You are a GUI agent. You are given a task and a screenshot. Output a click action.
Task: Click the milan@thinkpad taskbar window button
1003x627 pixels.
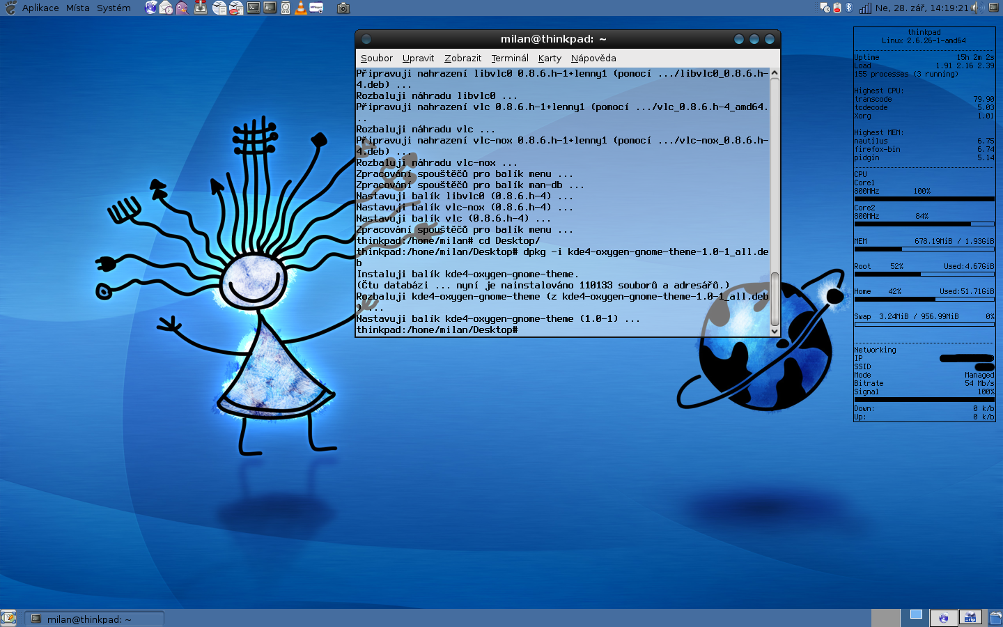coord(95,619)
